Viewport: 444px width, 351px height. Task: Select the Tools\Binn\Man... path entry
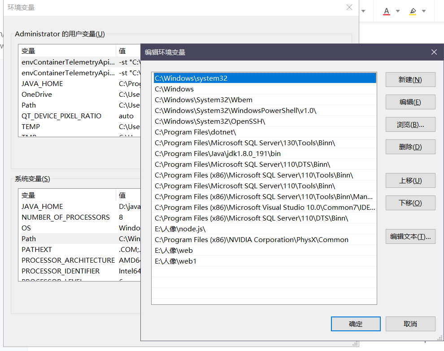265,196
